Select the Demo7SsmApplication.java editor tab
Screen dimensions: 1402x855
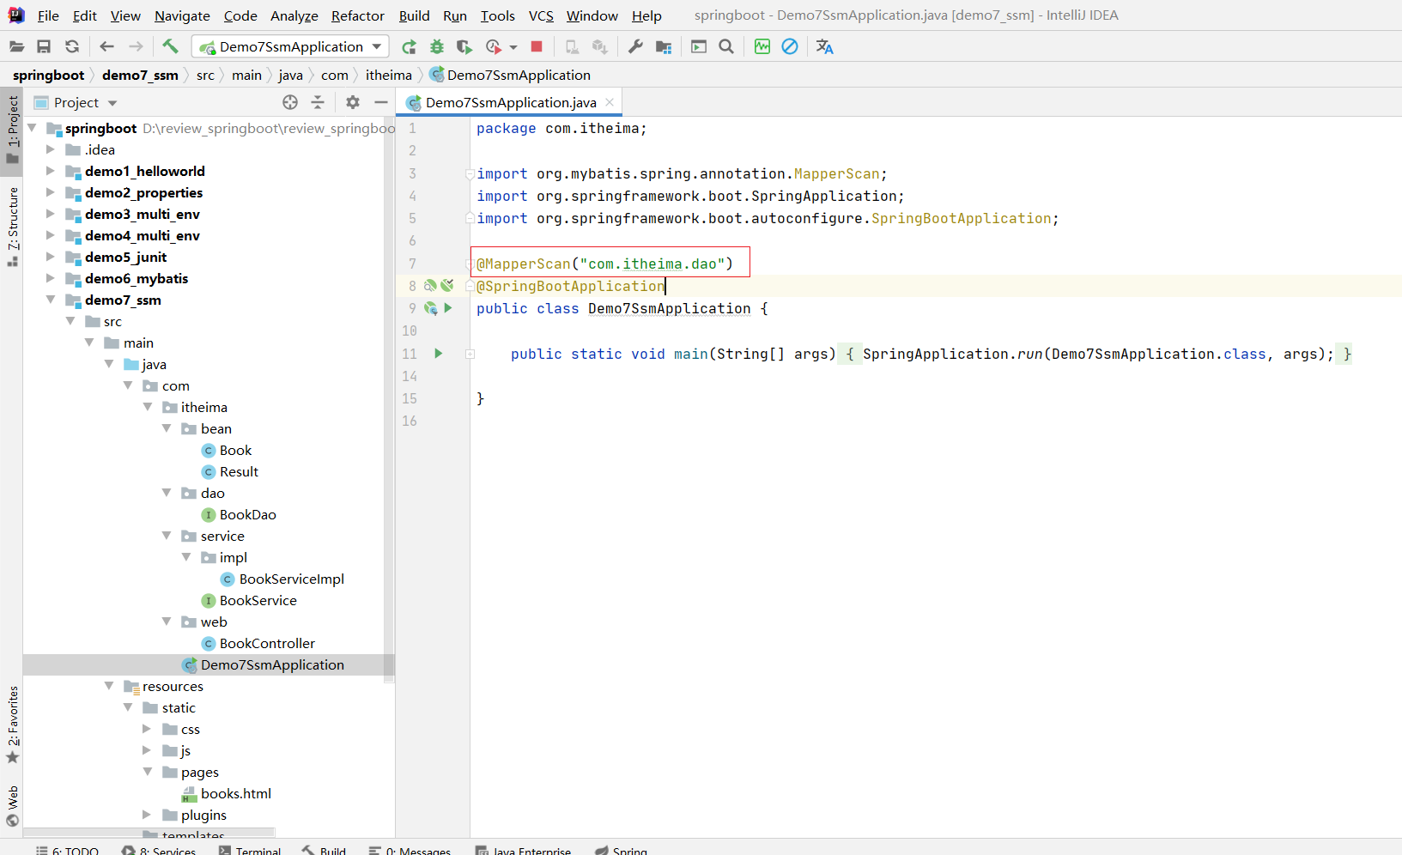click(x=510, y=102)
